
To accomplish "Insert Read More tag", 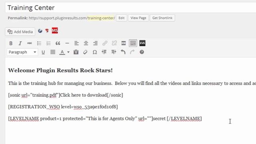I will coord(124,43).
